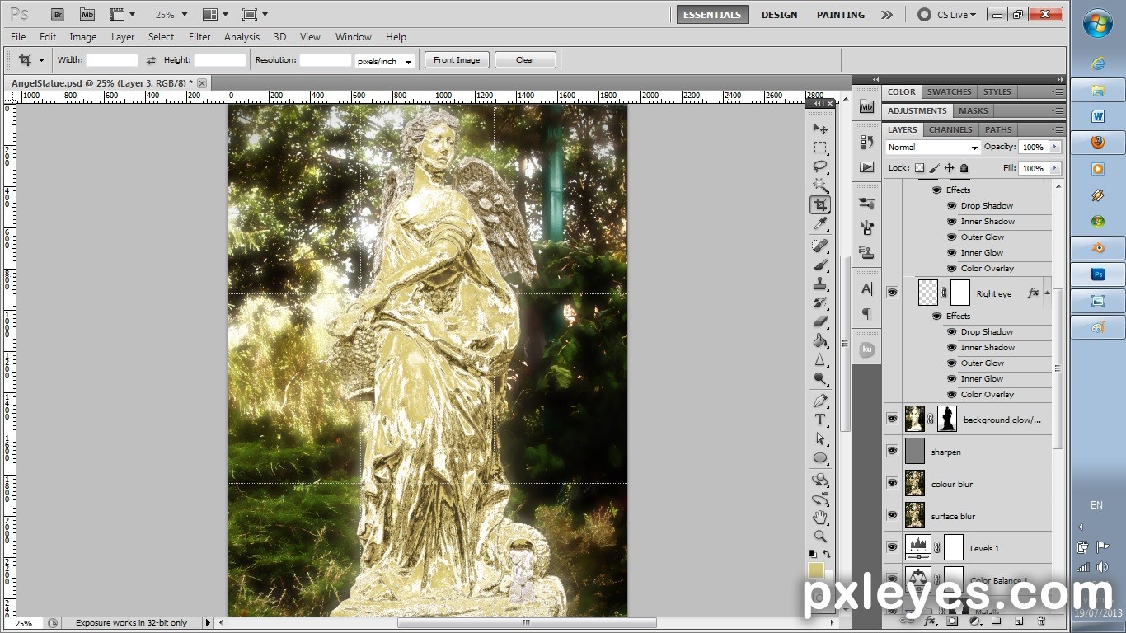Select the Horizontal Type tool
Image resolution: width=1126 pixels, height=633 pixels.
tap(820, 420)
